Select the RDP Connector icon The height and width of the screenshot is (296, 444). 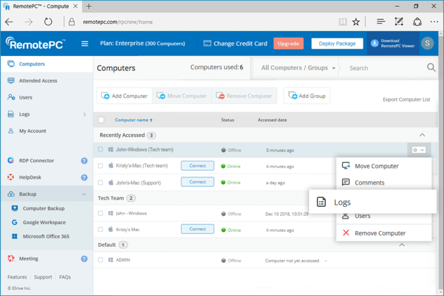(11, 160)
